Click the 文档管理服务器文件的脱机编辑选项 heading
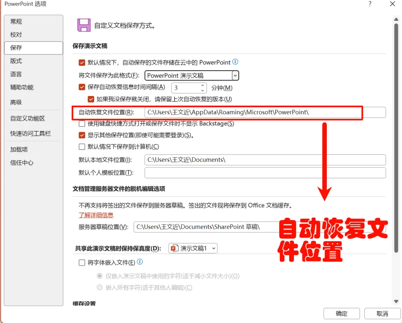This screenshot has width=402, height=323. coord(119,189)
